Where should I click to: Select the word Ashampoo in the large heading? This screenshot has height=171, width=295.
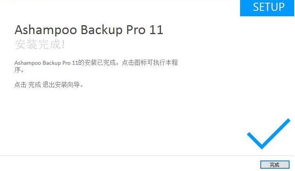[46, 30]
